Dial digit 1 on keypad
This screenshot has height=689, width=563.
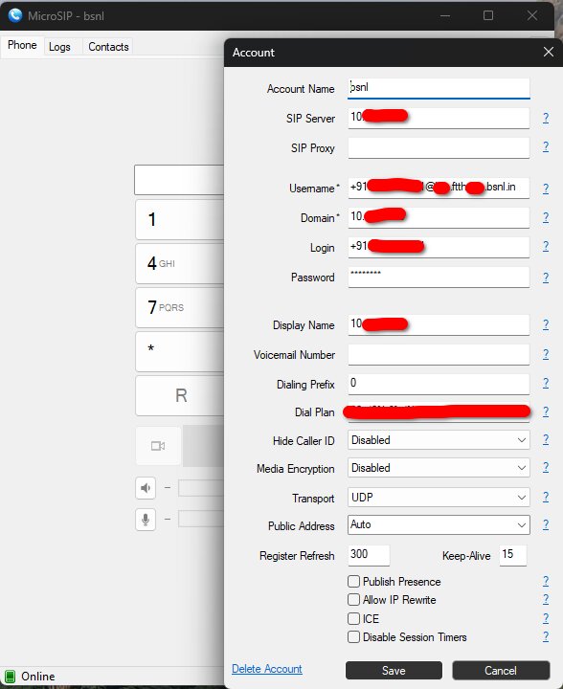pyautogui.click(x=180, y=220)
